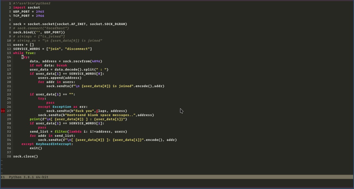
Task: Click 'pass' on line 25
Action: [x=51, y=103]
